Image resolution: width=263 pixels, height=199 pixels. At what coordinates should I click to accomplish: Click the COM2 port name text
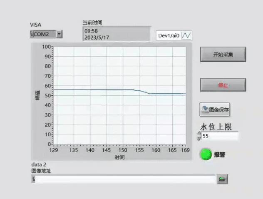coord(42,34)
